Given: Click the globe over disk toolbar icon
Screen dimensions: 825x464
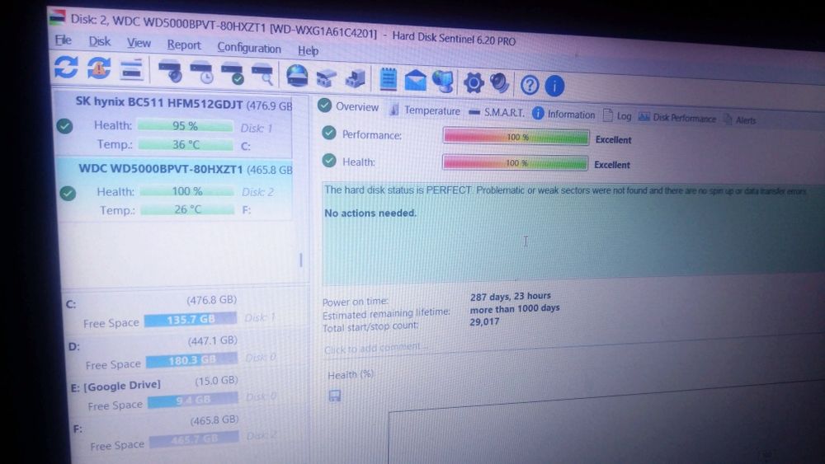Looking at the screenshot, I should [297, 76].
